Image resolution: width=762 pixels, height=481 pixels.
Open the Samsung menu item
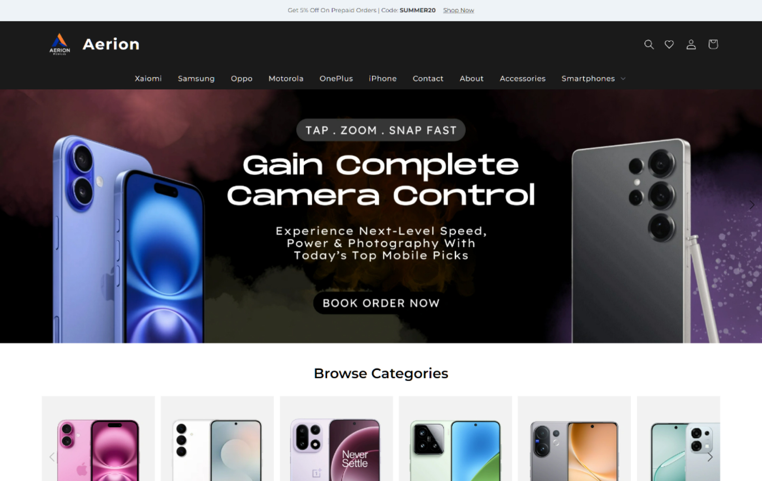coord(196,79)
